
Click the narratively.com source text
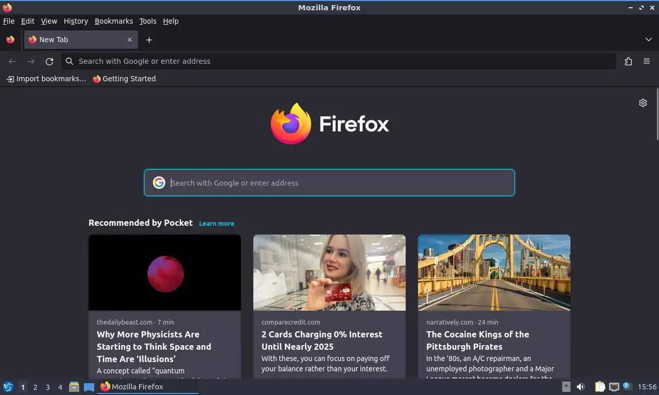pyautogui.click(x=449, y=322)
